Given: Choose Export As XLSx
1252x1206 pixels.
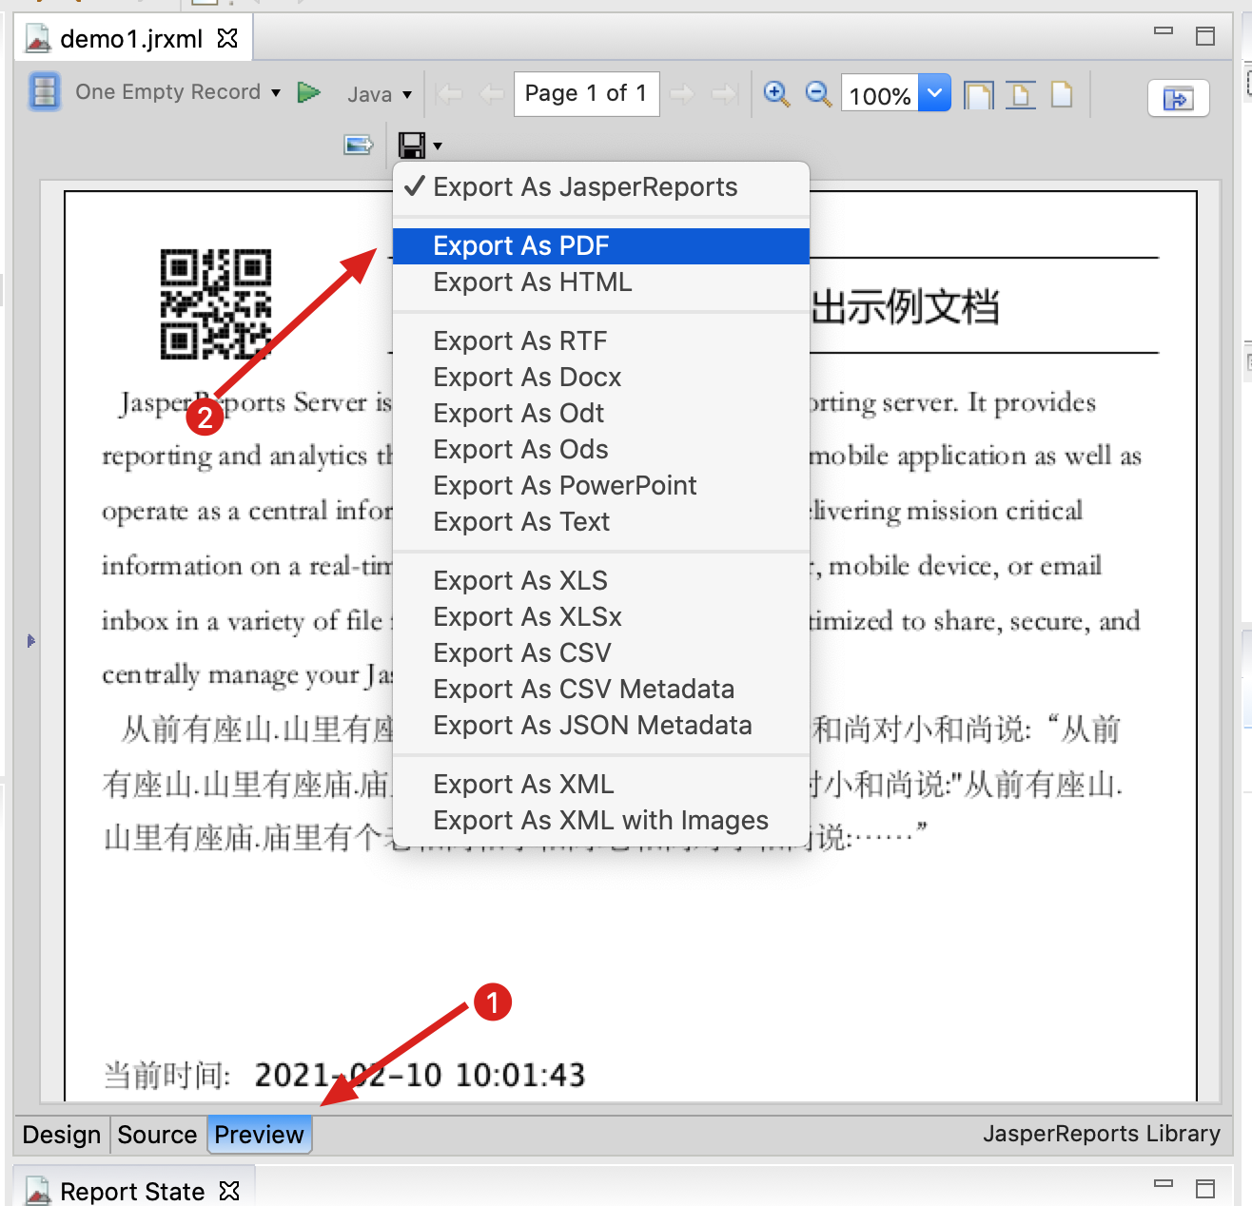Looking at the screenshot, I should point(601,617).
